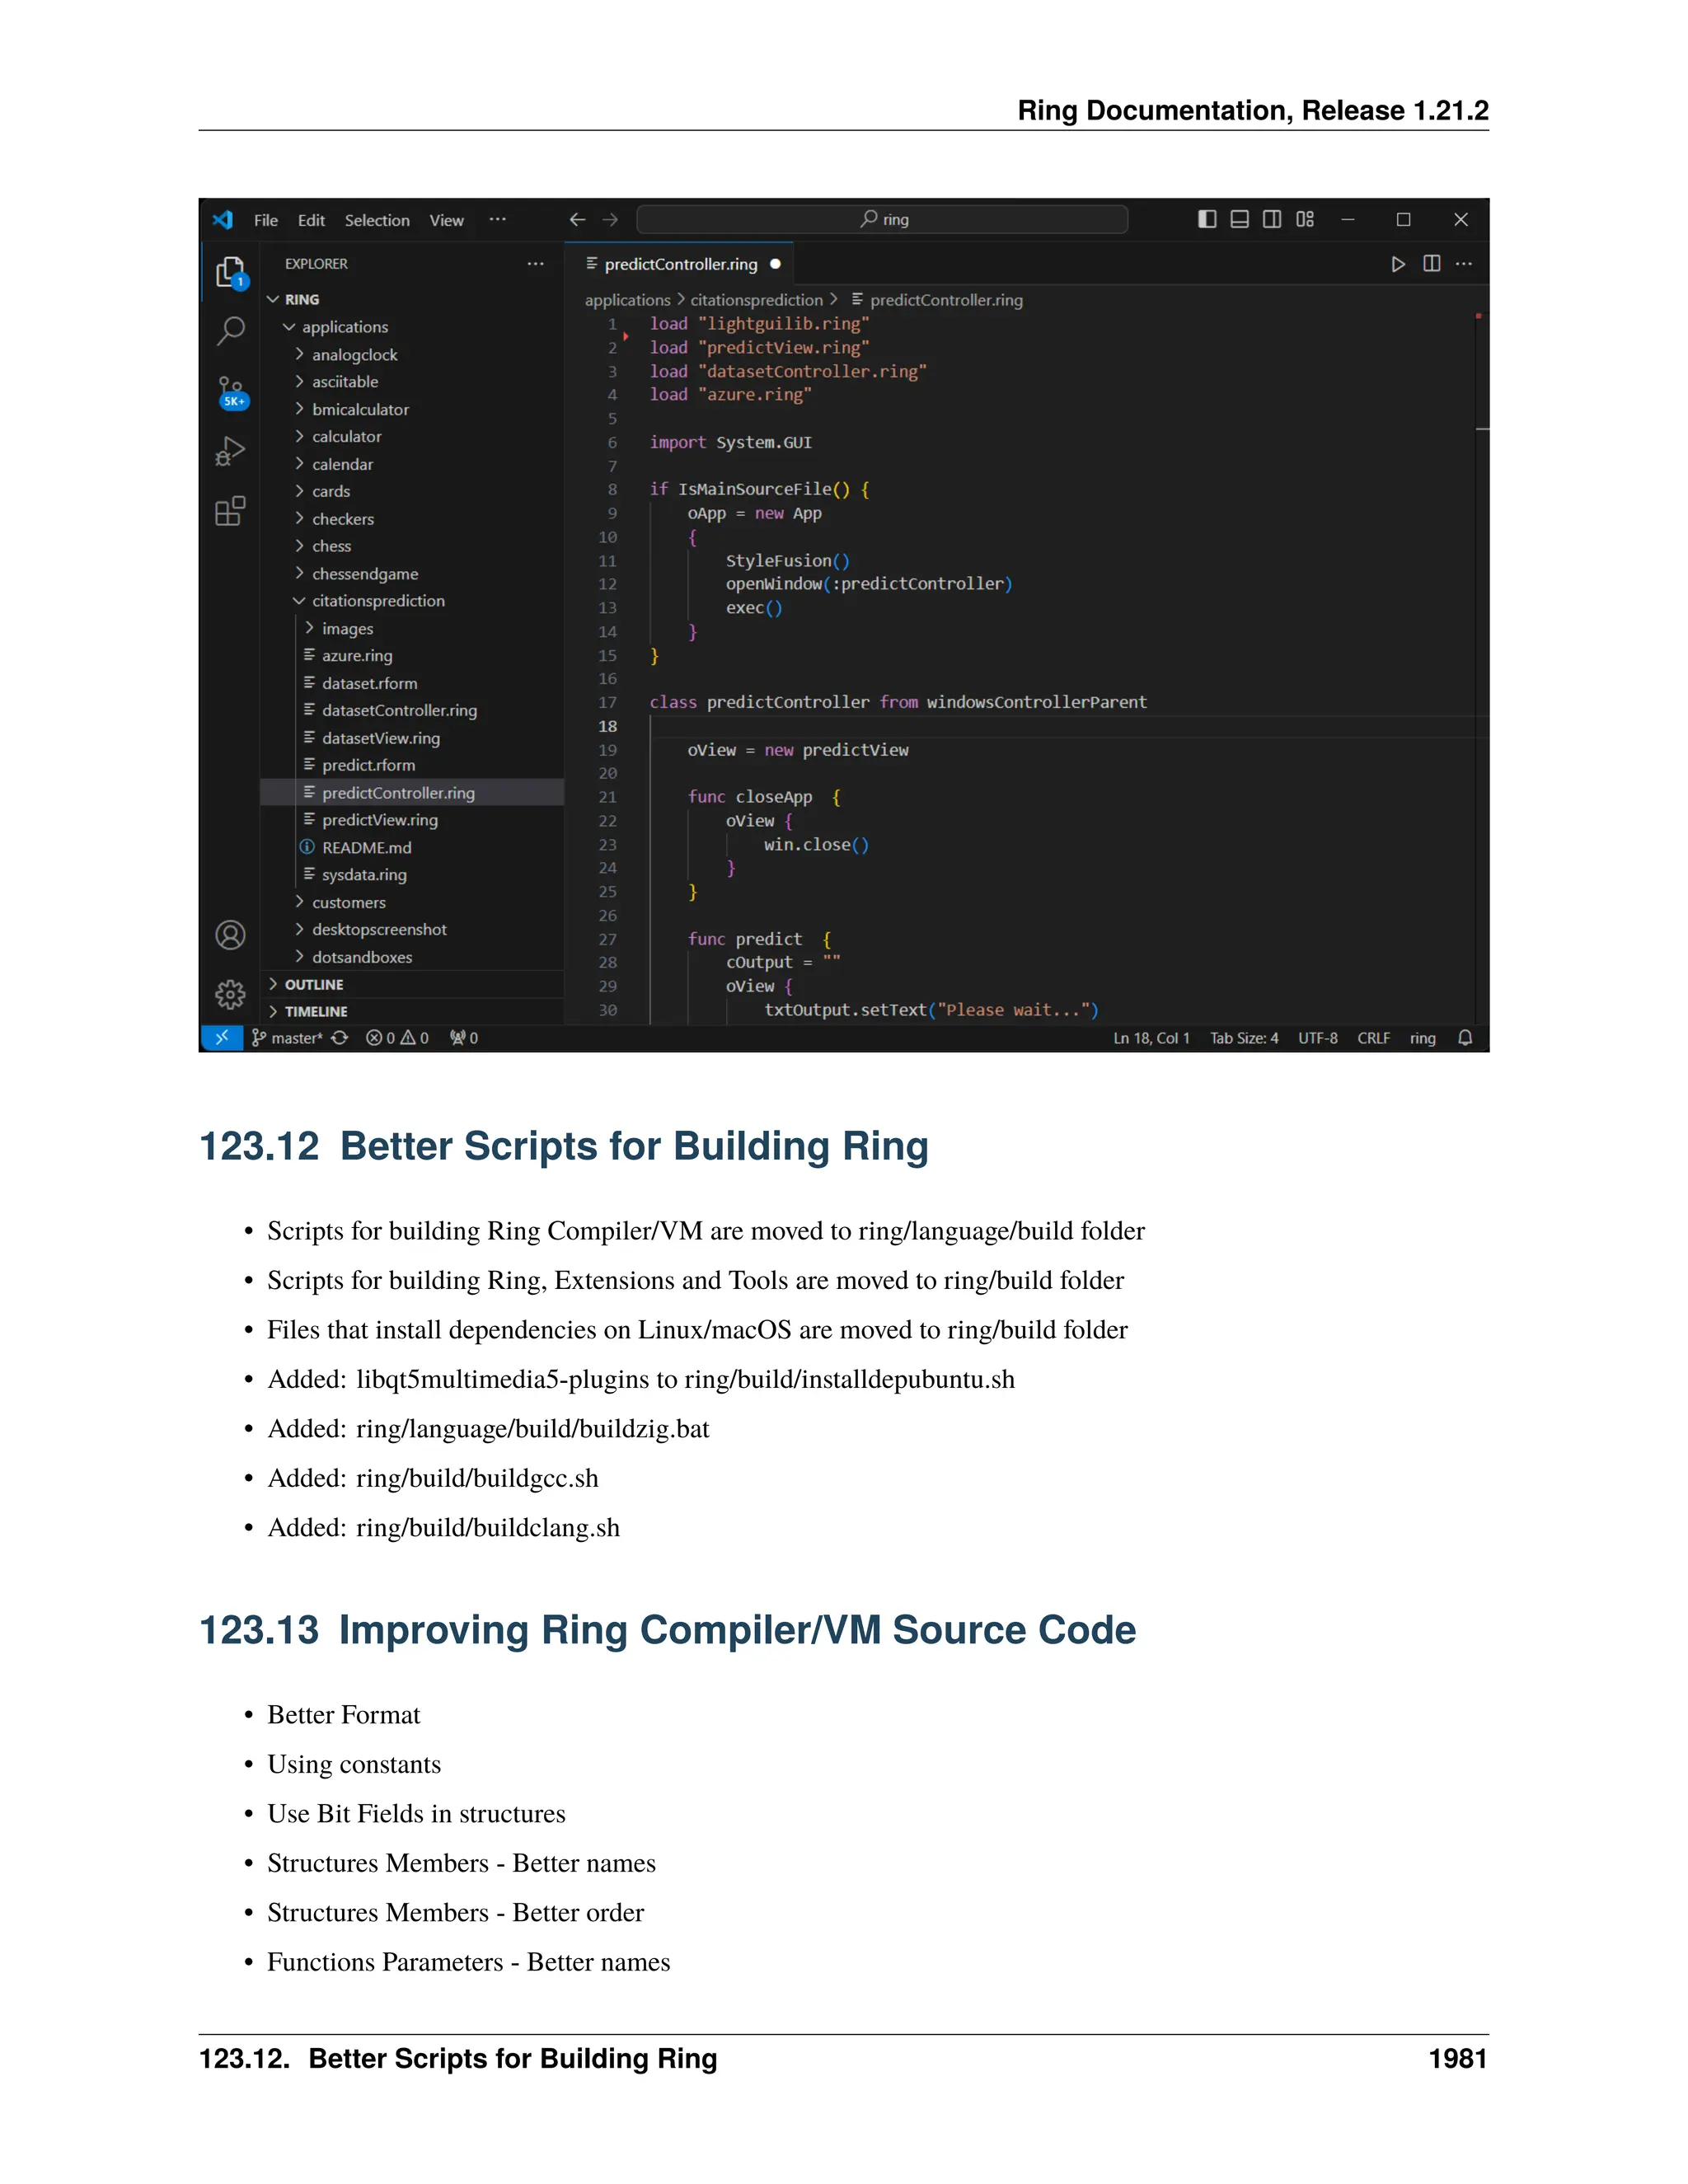Open the Extensions view icon

coord(231,511)
